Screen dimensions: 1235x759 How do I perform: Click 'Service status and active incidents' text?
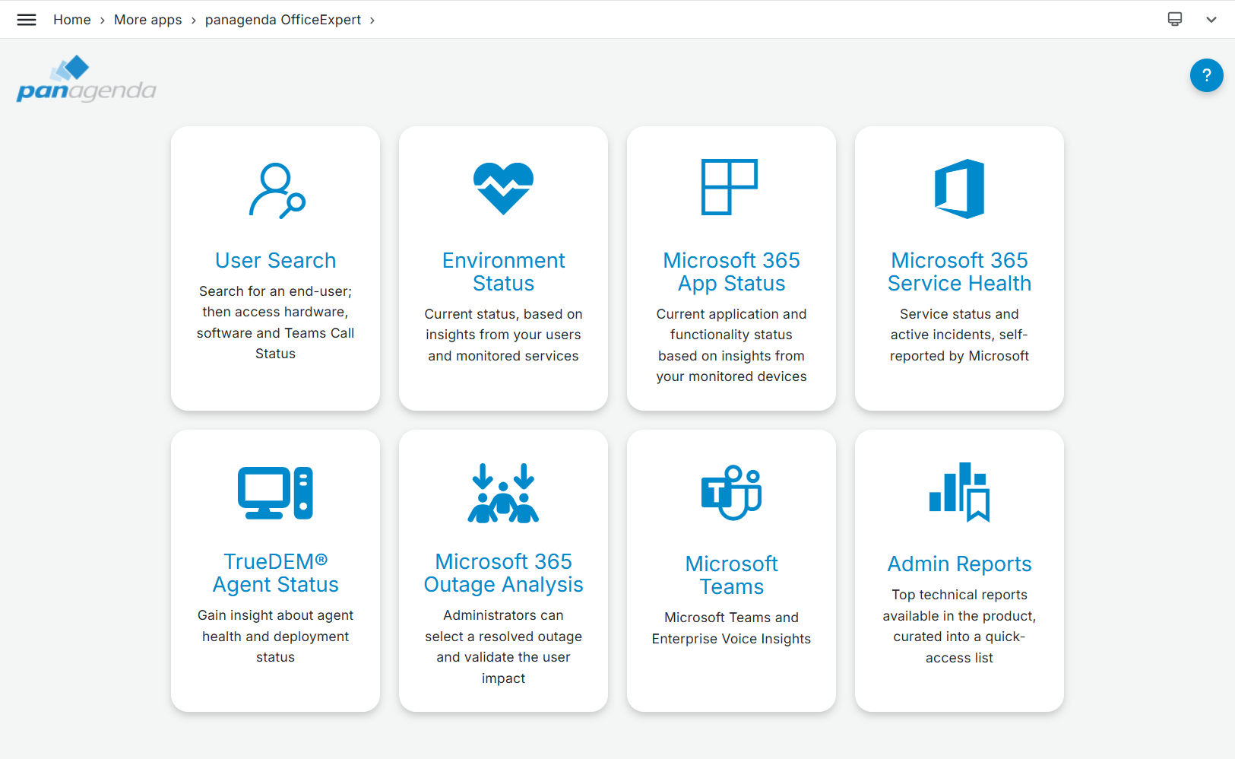pyautogui.click(x=959, y=335)
